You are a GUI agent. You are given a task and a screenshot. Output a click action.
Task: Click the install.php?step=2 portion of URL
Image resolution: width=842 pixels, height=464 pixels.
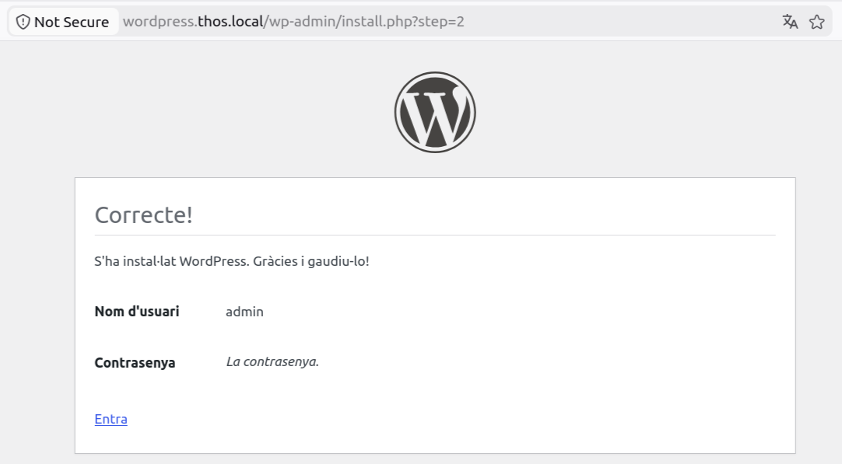pyautogui.click(x=403, y=22)
